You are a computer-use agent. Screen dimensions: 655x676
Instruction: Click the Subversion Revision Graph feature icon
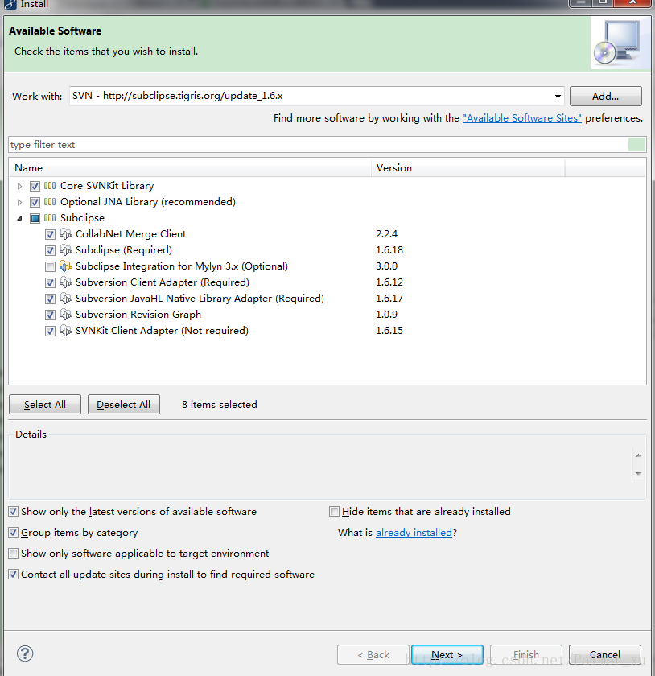tap(65, 315)
